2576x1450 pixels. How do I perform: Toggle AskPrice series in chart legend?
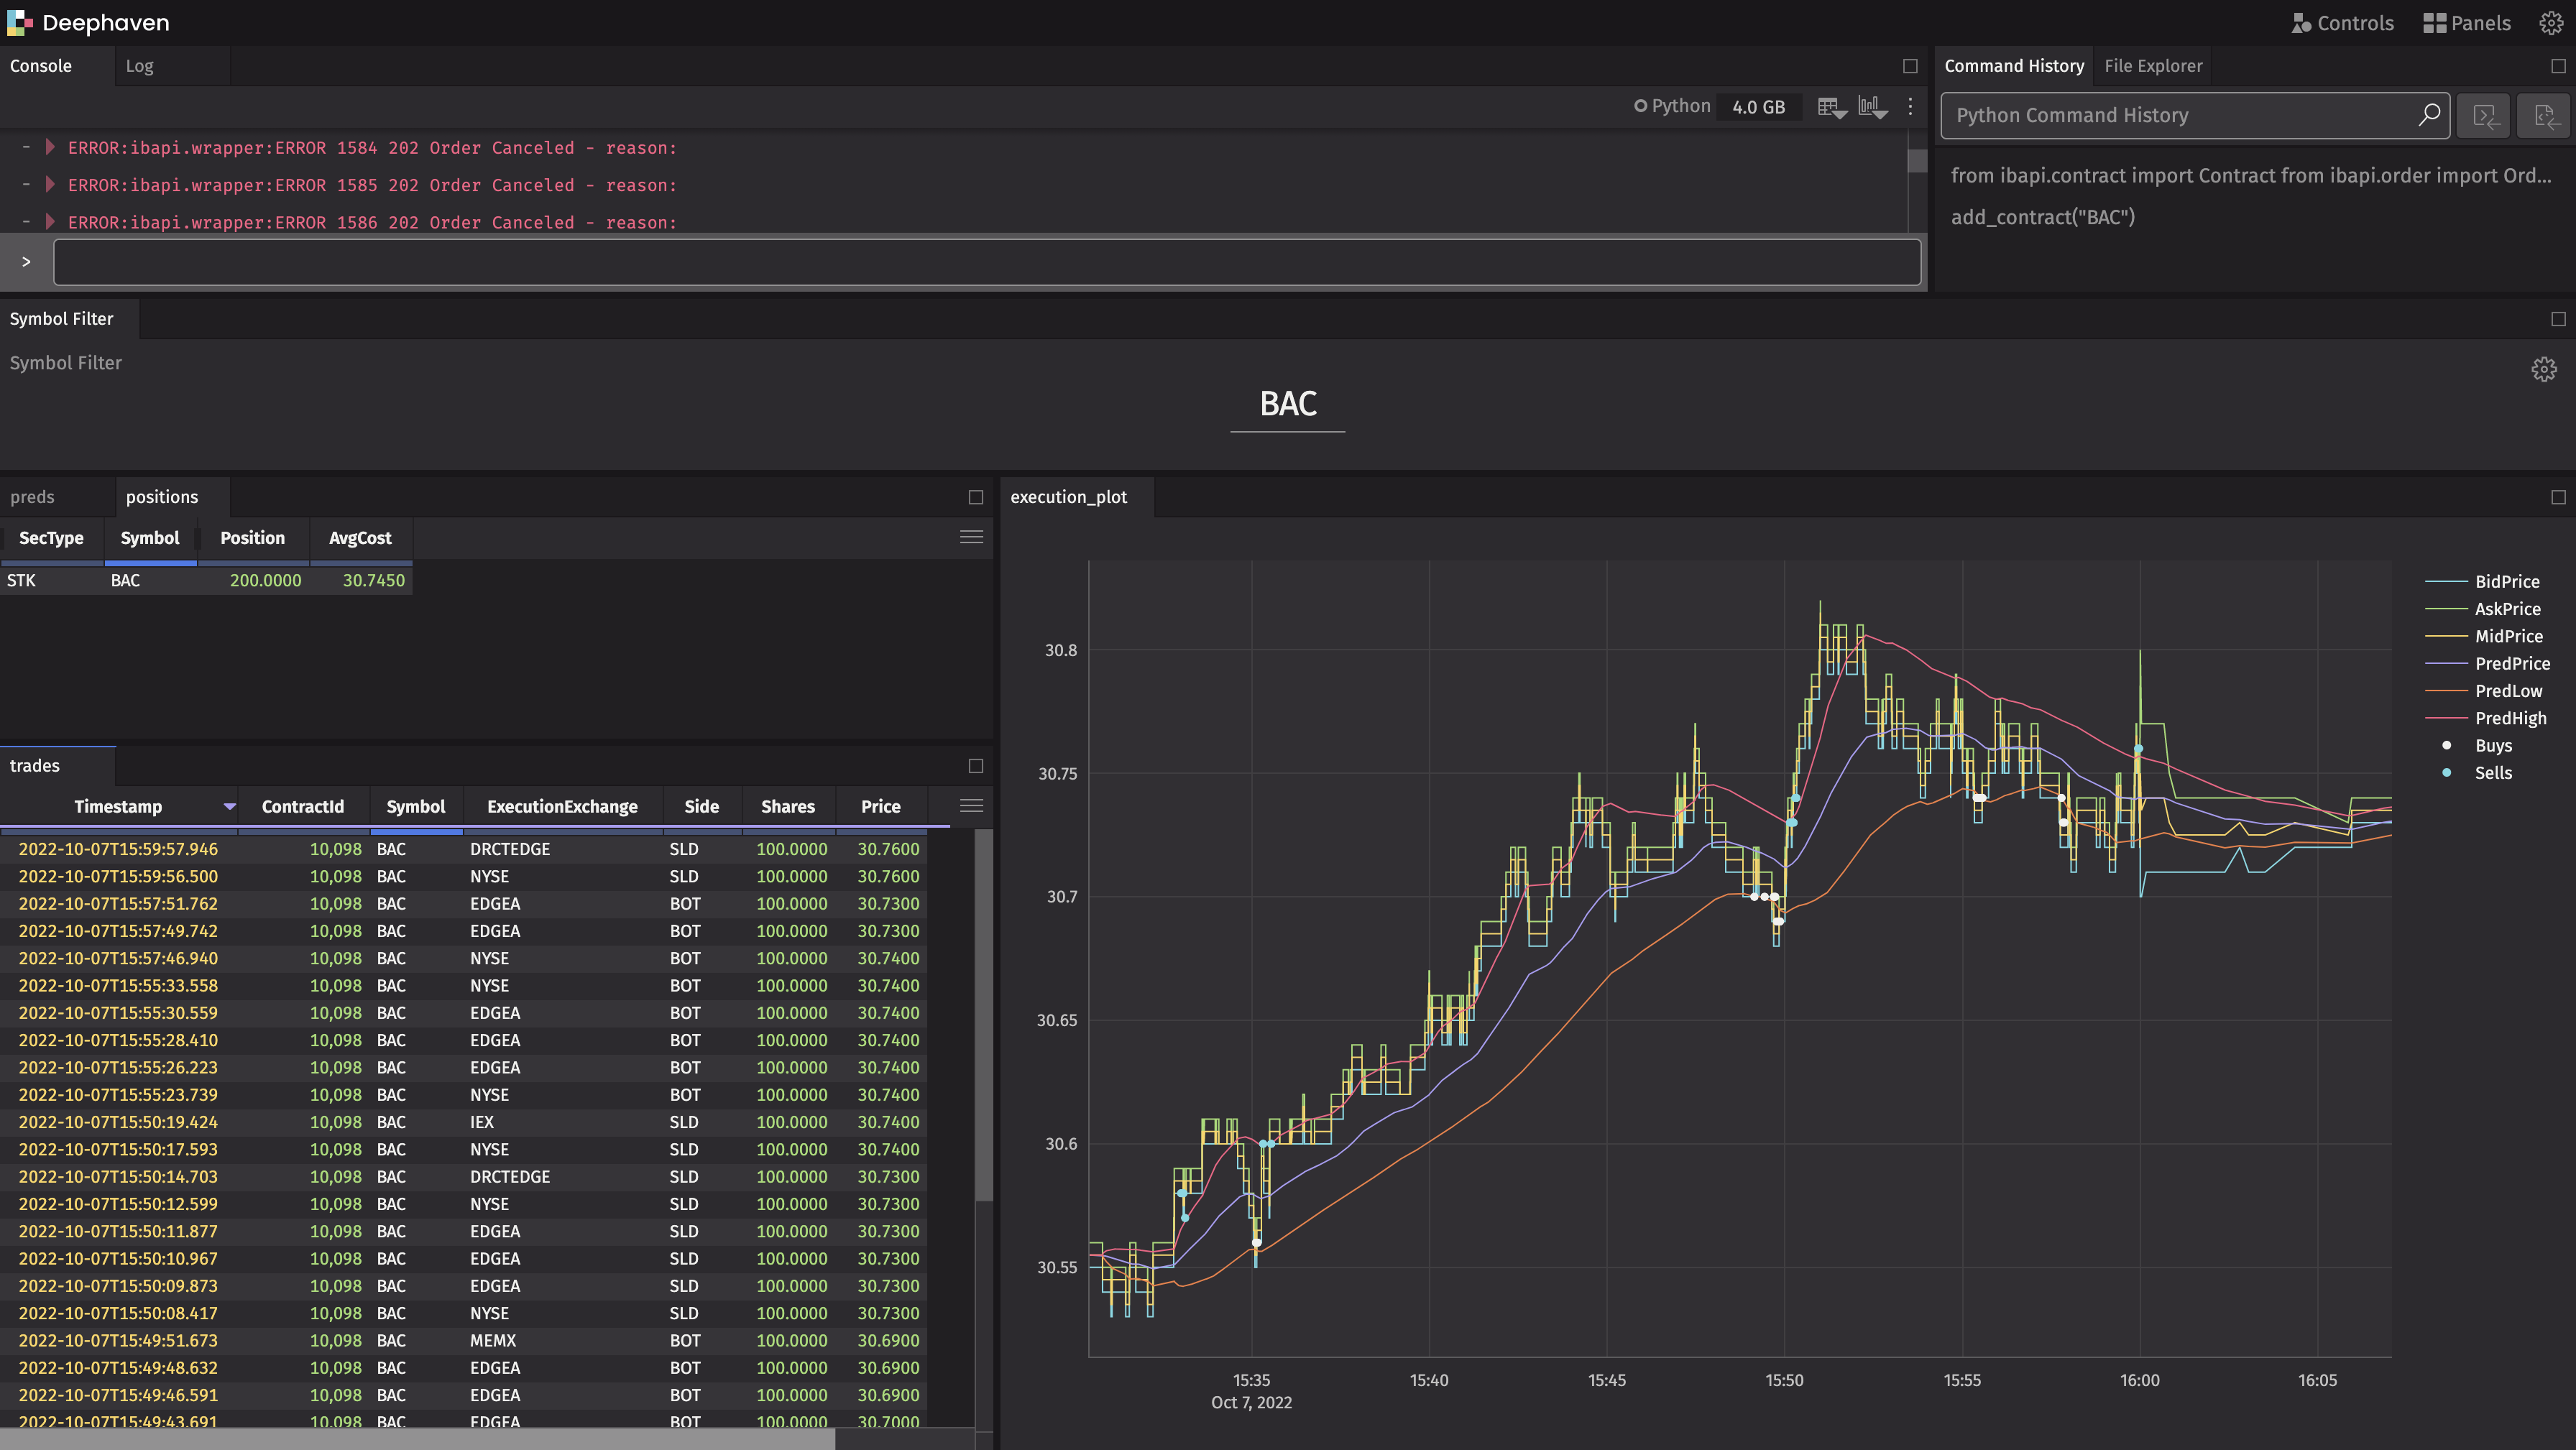2483,609
